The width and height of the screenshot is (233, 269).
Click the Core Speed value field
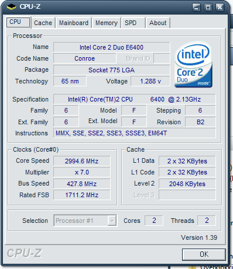pyautogui.click(x=82, y=161)
